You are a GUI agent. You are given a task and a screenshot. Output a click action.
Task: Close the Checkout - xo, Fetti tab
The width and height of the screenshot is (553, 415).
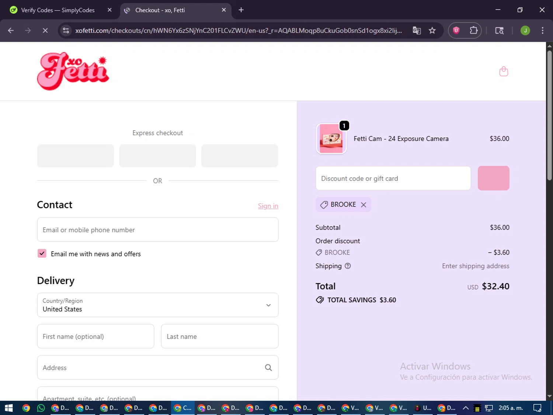224,10
